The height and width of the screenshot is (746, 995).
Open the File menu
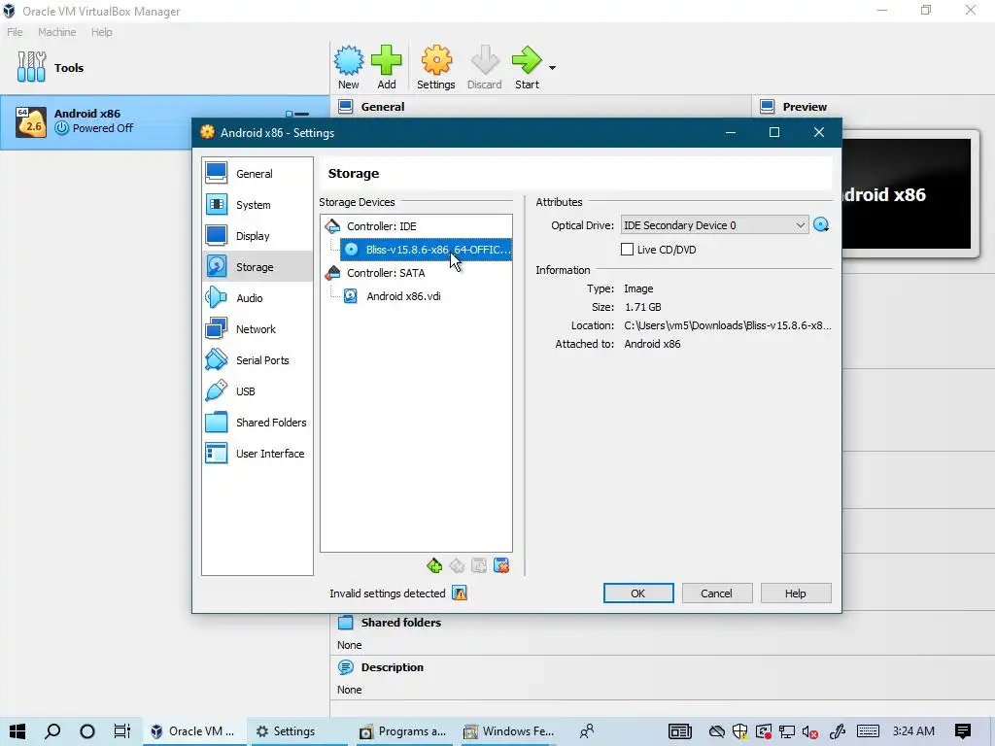tap(15, 32)
